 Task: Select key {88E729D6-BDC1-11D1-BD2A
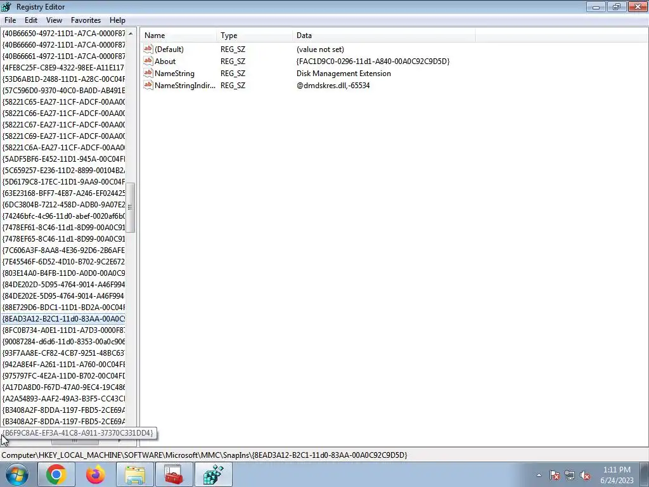63,308
